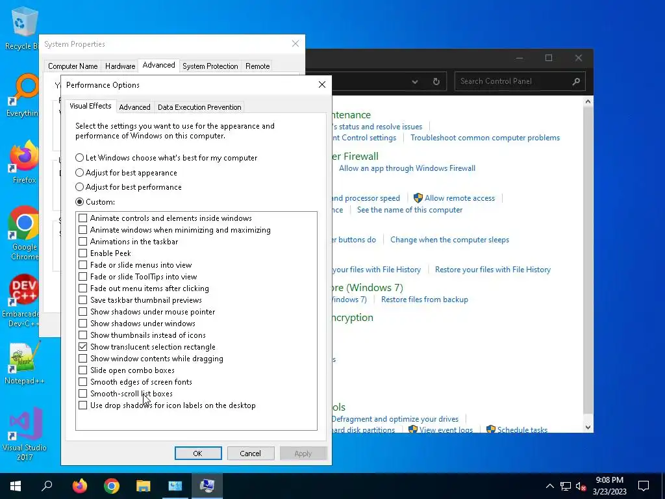The height and width of the screenshot is (499, 665).
Task: Enable Fade or slide ToolTips into view
Action: click(x=82, y=277)
